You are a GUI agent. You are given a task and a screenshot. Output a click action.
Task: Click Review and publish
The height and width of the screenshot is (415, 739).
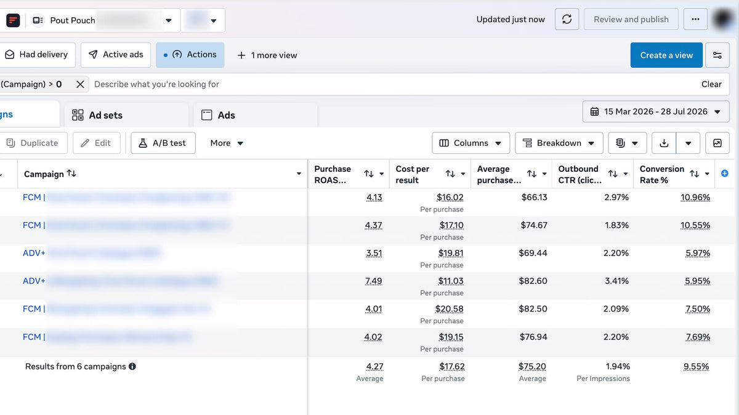631,20
